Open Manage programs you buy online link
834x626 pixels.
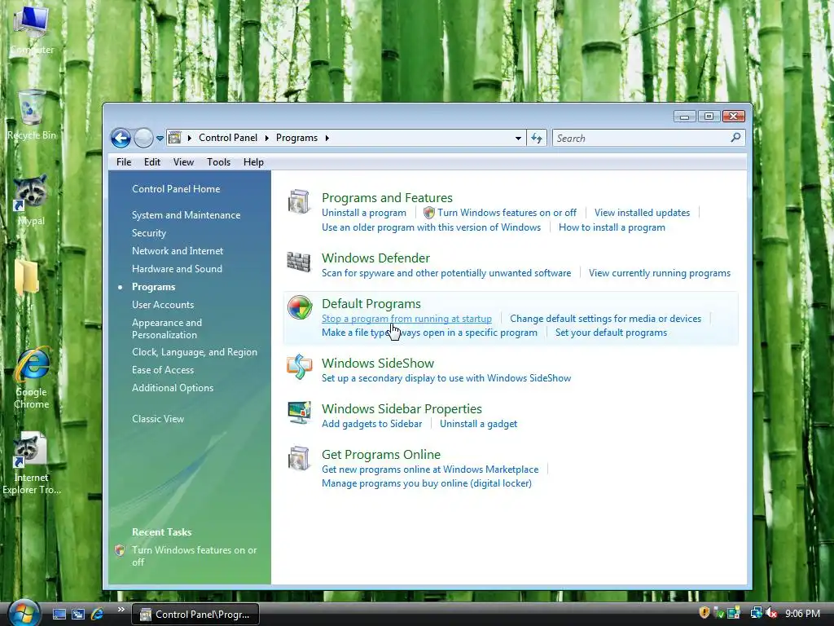[427, 483]
